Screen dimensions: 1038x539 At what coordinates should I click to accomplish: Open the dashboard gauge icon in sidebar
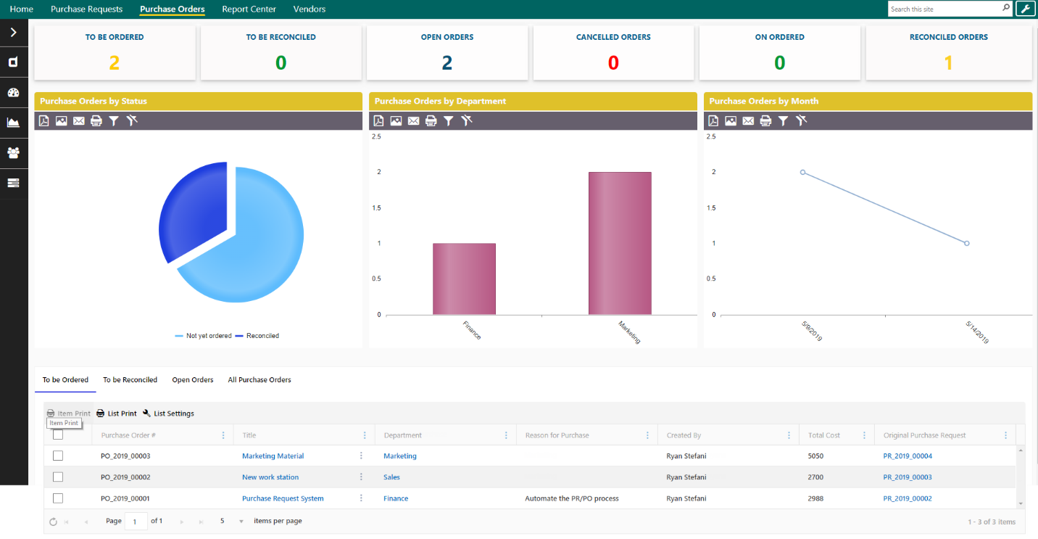click(x=13, y=92)
